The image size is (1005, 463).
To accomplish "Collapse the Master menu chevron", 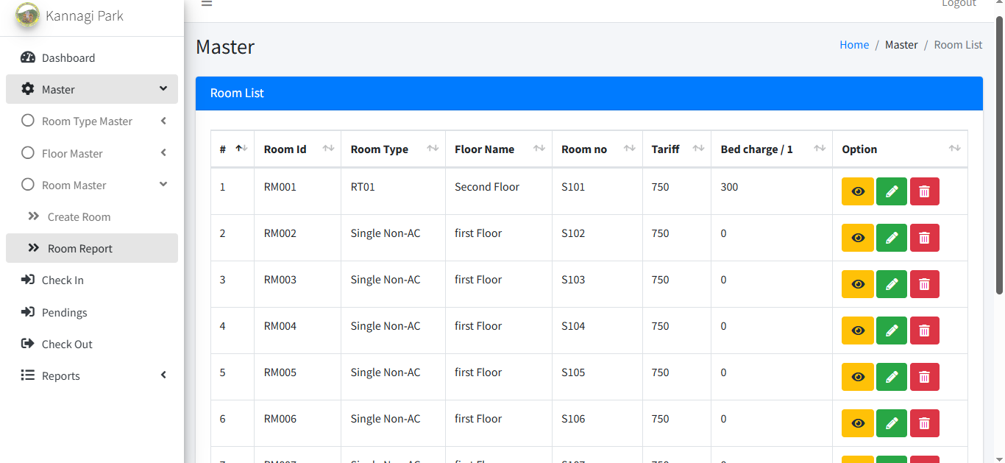I will point(163,89).
